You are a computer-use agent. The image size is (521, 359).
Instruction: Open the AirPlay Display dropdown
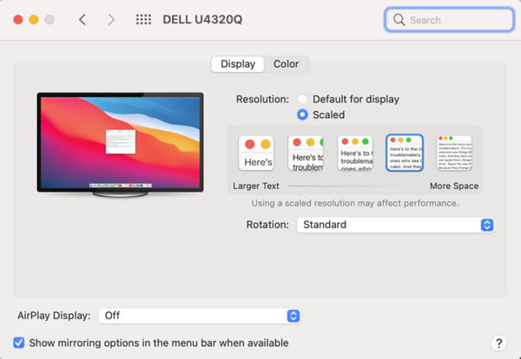point(200,316)
